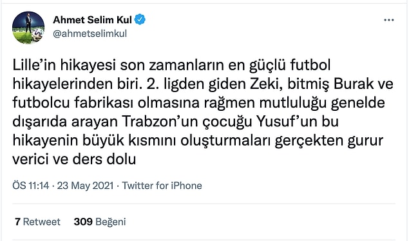Click the display name Ahmet Selim Kul
The height and width of the screenshot is (241, 409).
coord(92,20)
